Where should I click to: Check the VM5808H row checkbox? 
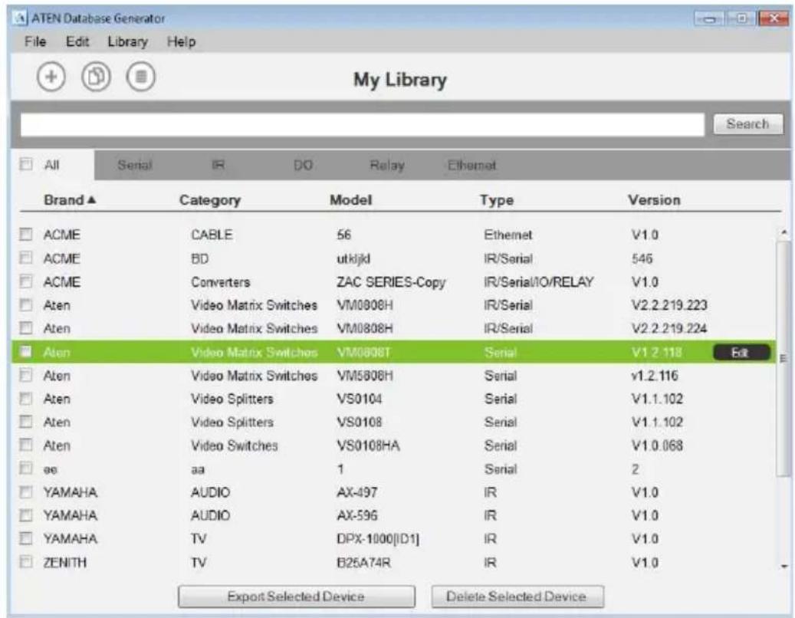click(x=26, y=375)
